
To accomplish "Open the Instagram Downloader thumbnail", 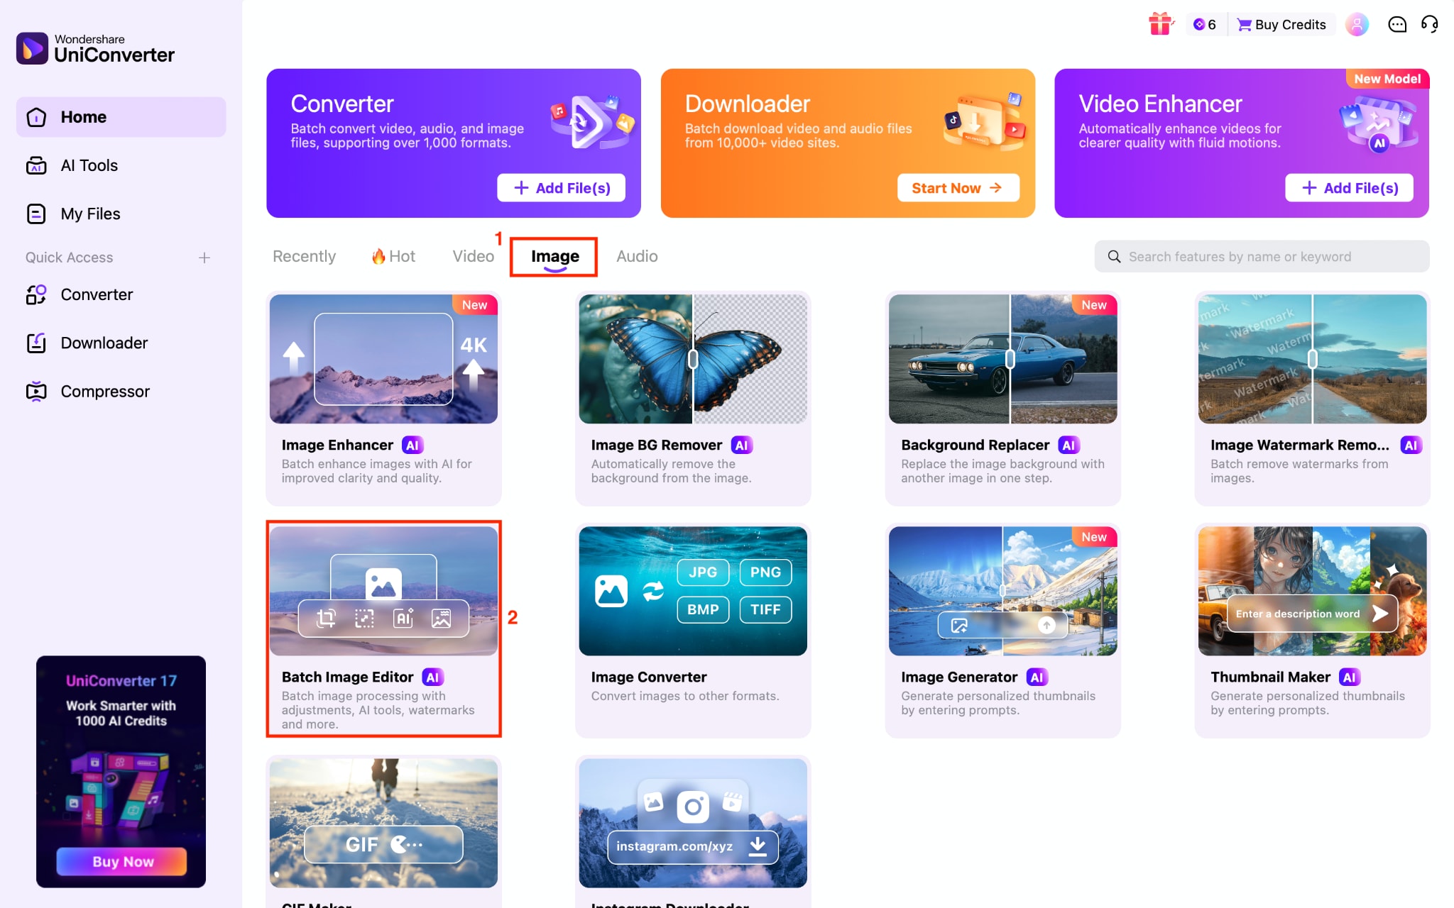I will (693, 823).
